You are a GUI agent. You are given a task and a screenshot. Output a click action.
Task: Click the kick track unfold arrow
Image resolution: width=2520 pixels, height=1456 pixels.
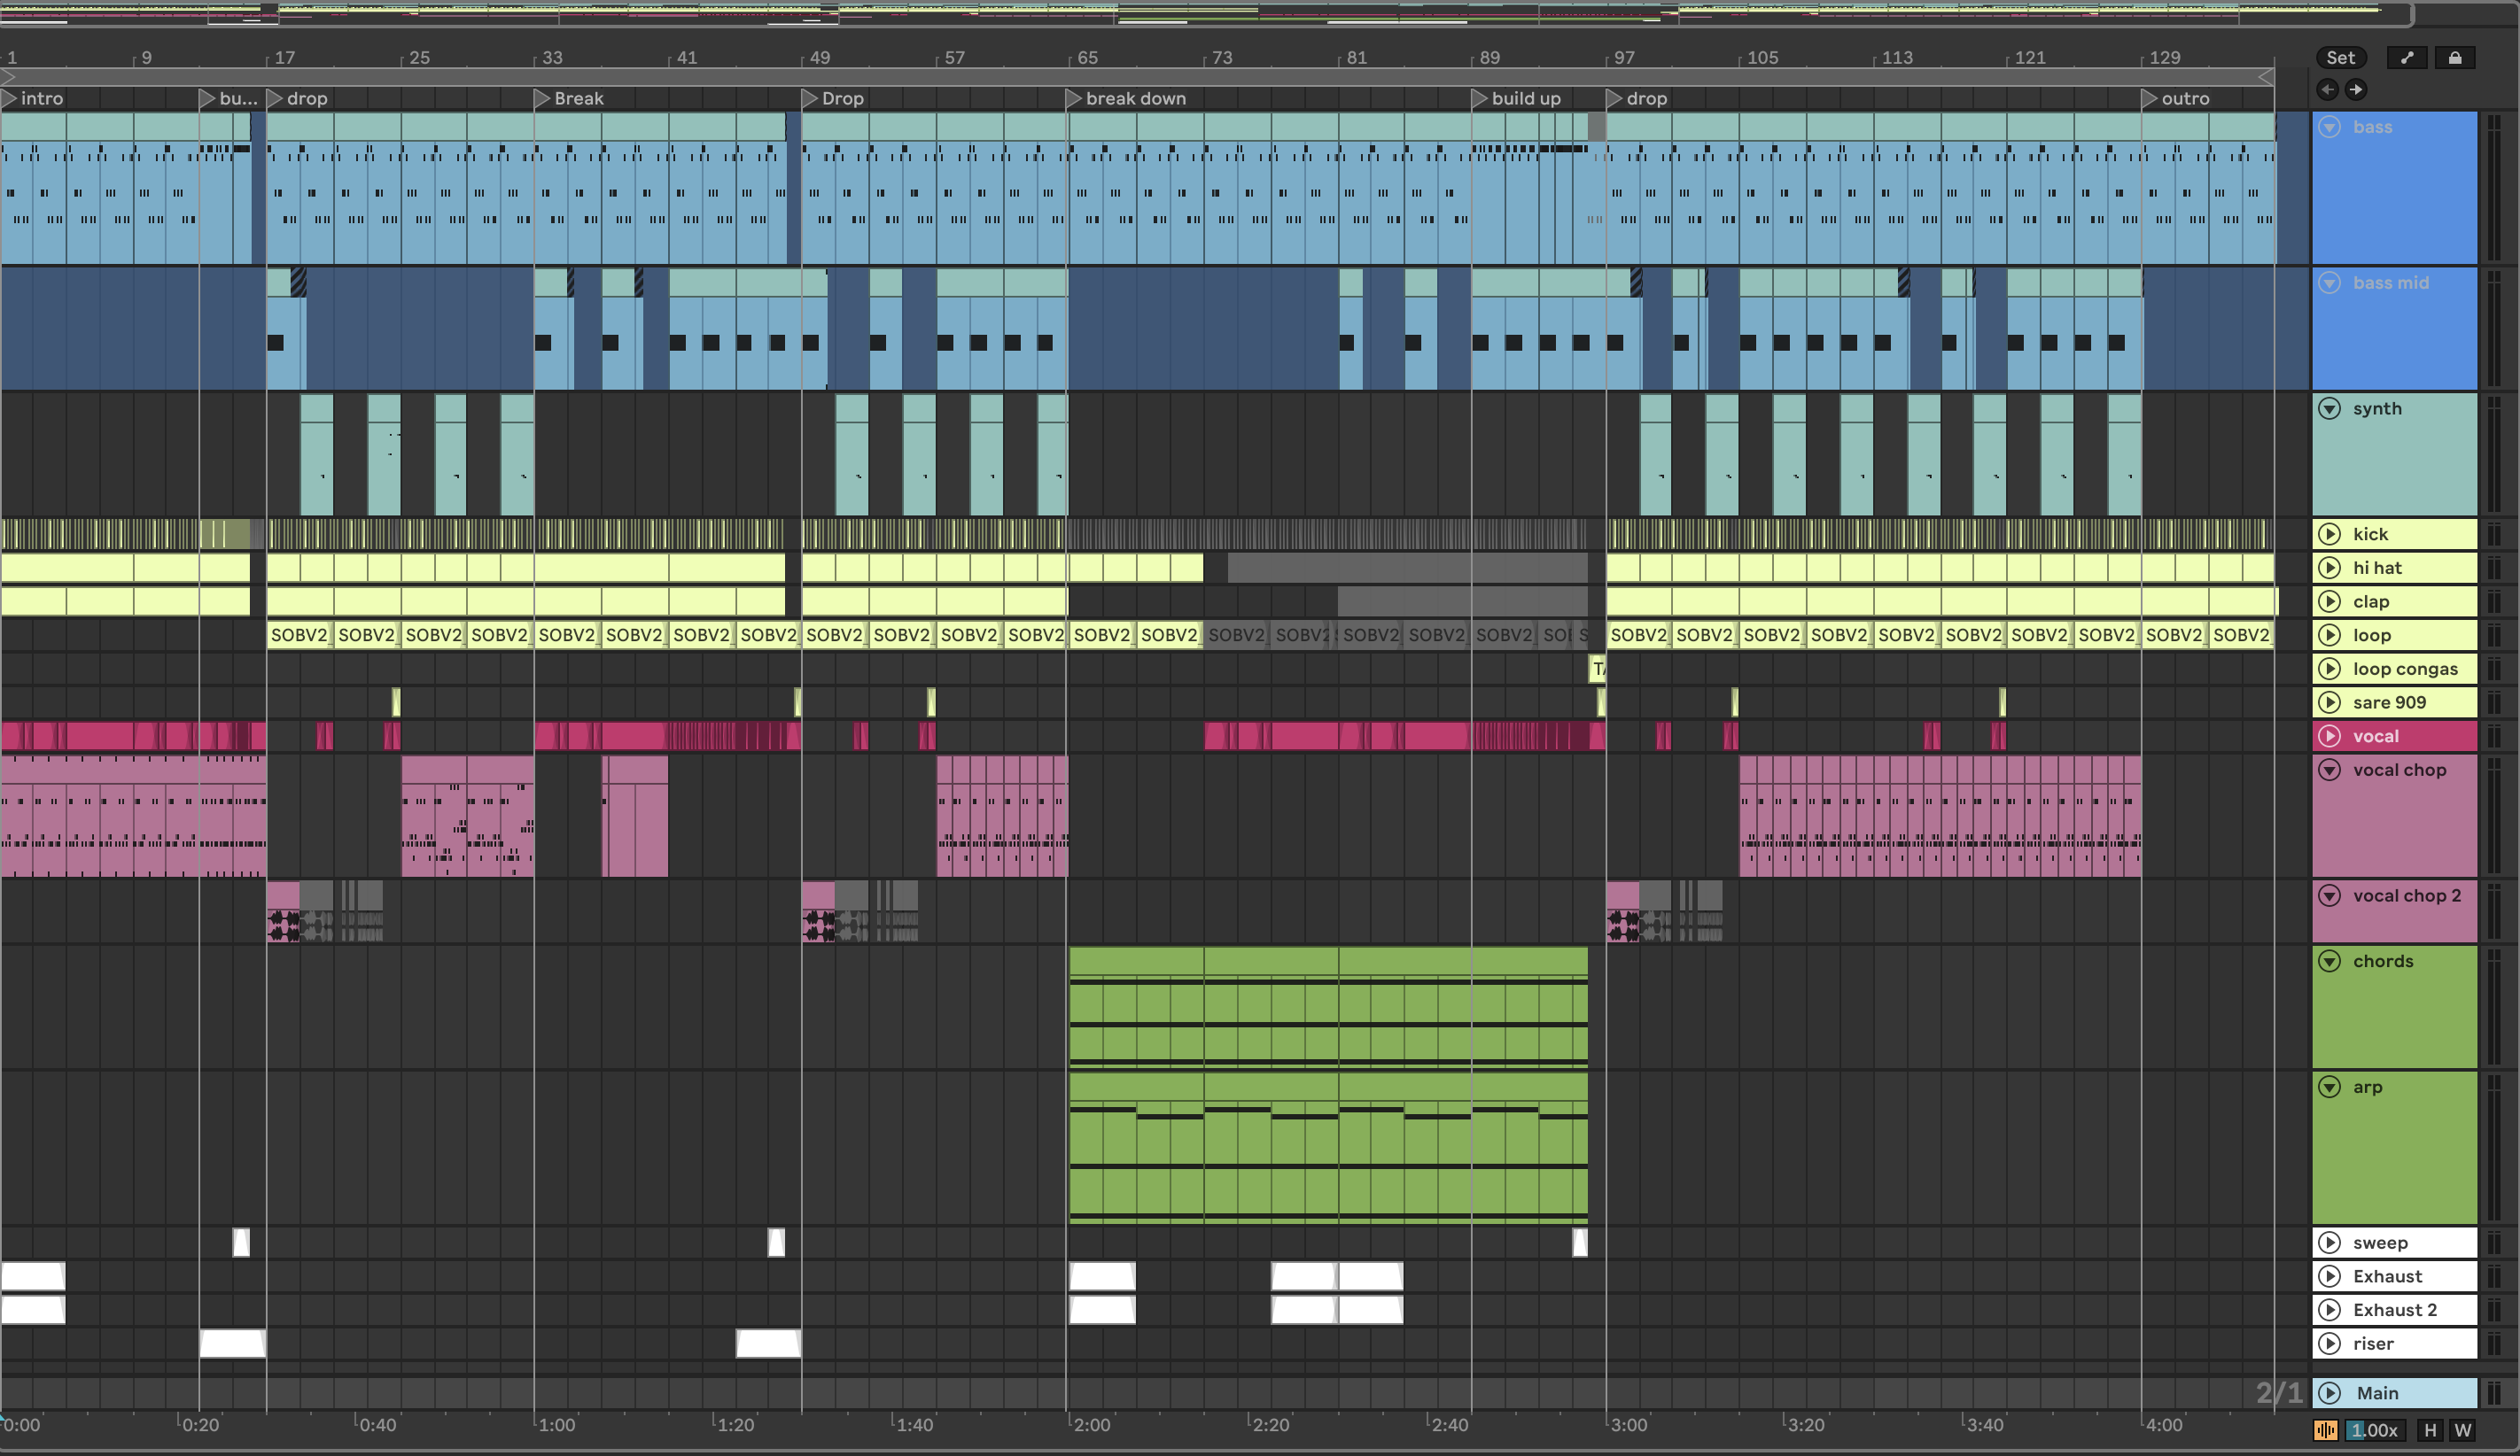[x=2329, y=534]
